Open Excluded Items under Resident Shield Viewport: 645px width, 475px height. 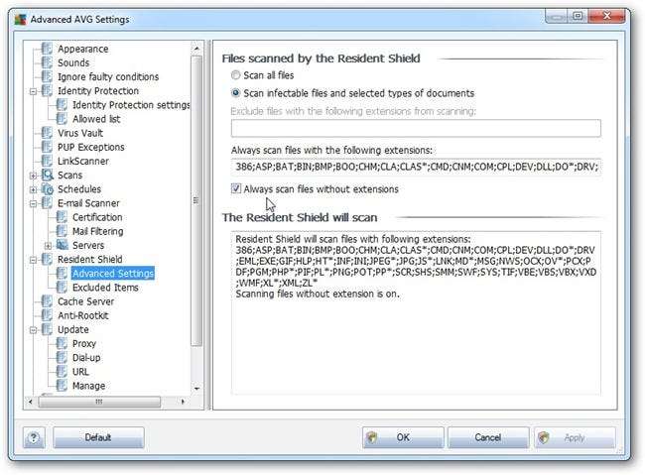pos(105,288)
